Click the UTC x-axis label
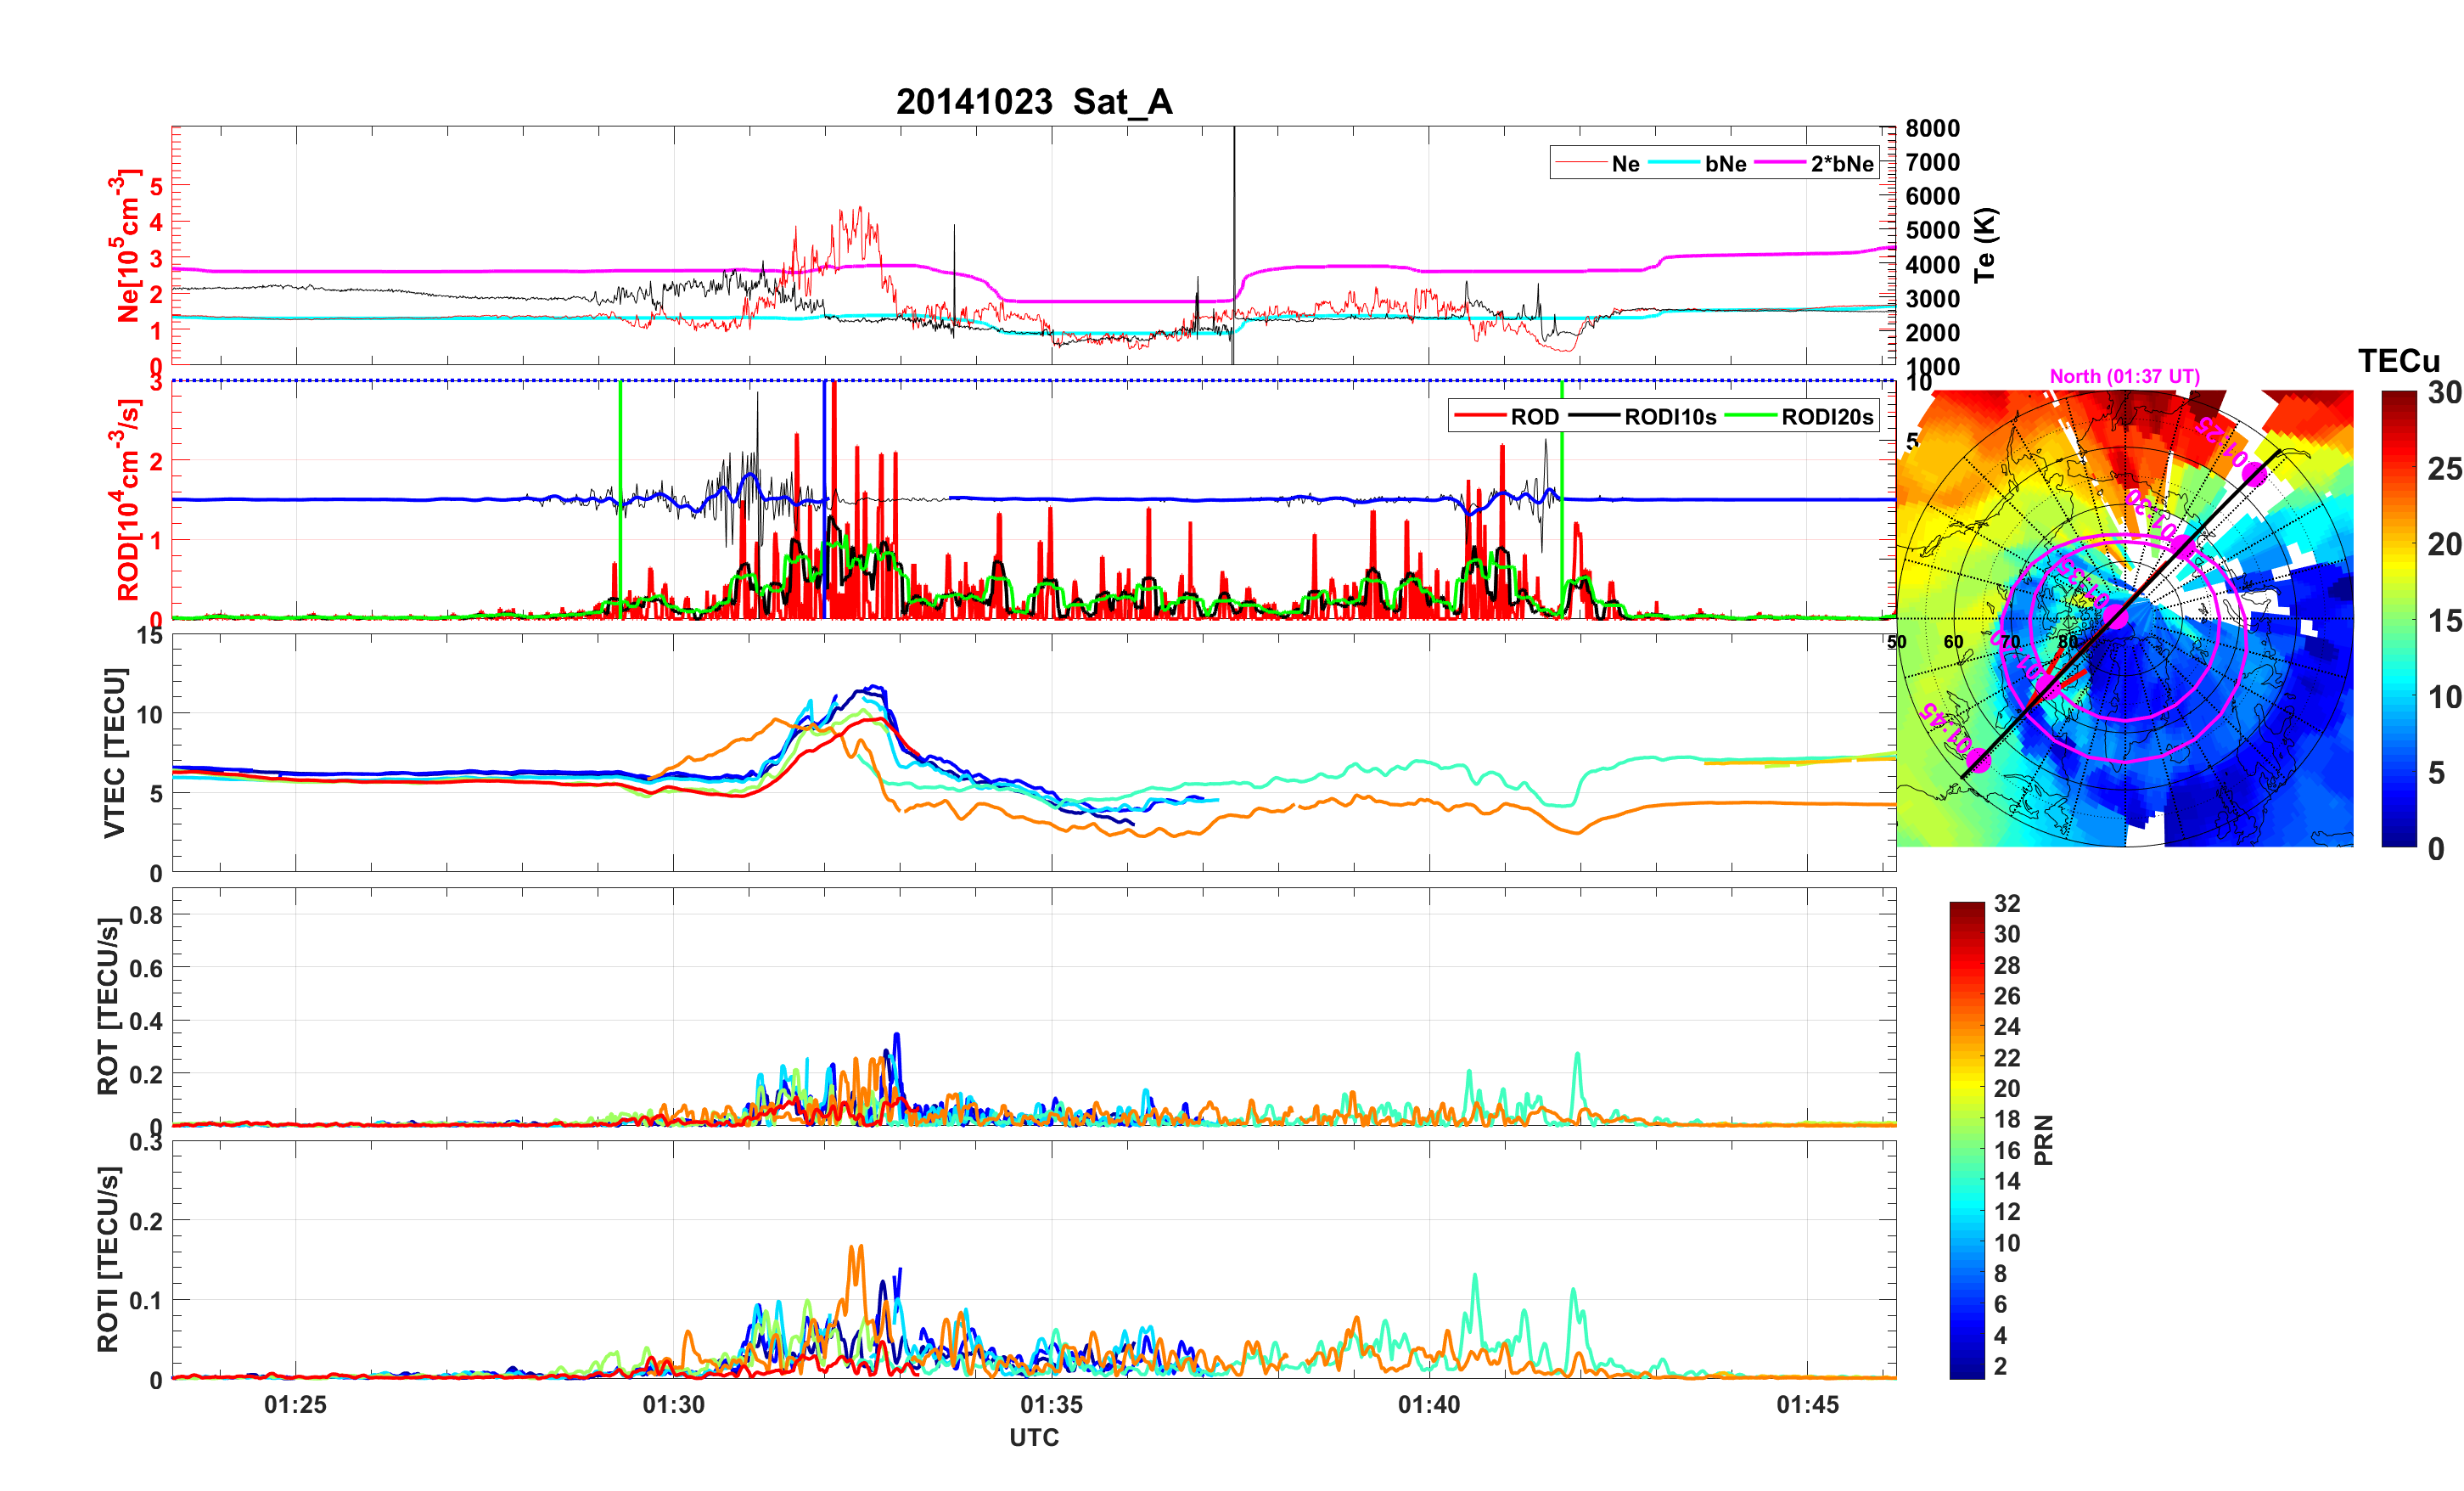This screenshot has height=1491, width=2464. click(x=1033, y=1437)
